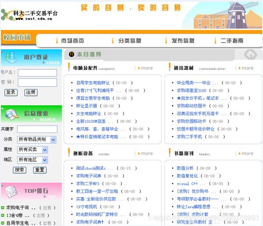Open the 发布信息 navigation tab
Image resolution: width=263 pixels, height=226 pixels.
[183, 40]
